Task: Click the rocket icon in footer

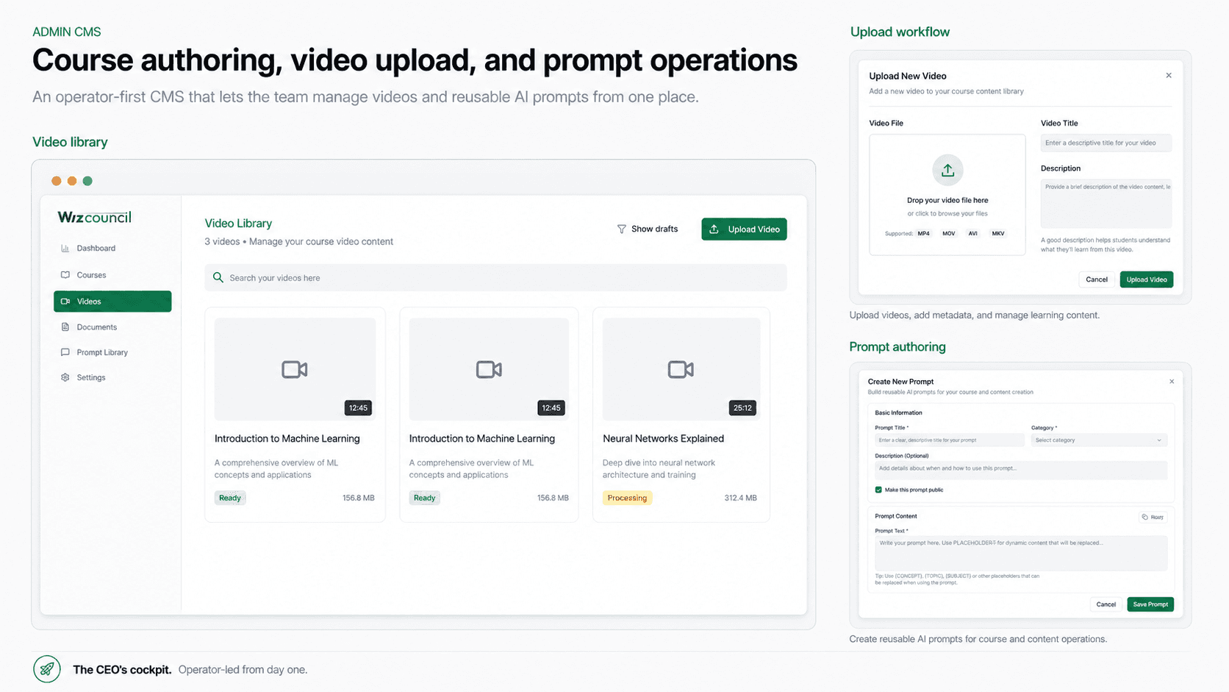Action: pyautogui.click(x=47, y=669)
